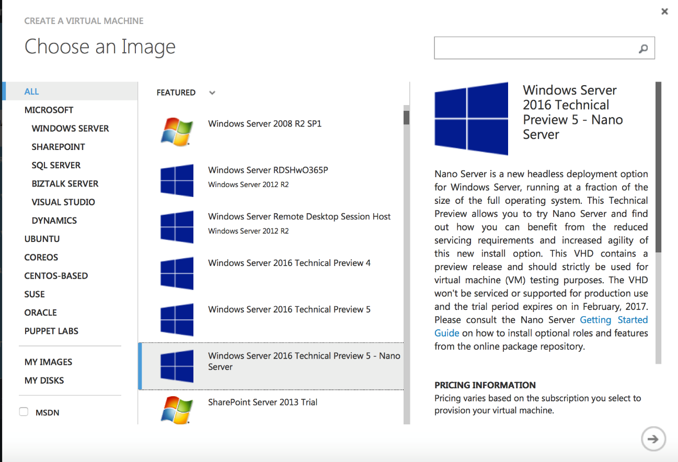
Task: Go to next step with arrow button
Action: pos(653,439)
